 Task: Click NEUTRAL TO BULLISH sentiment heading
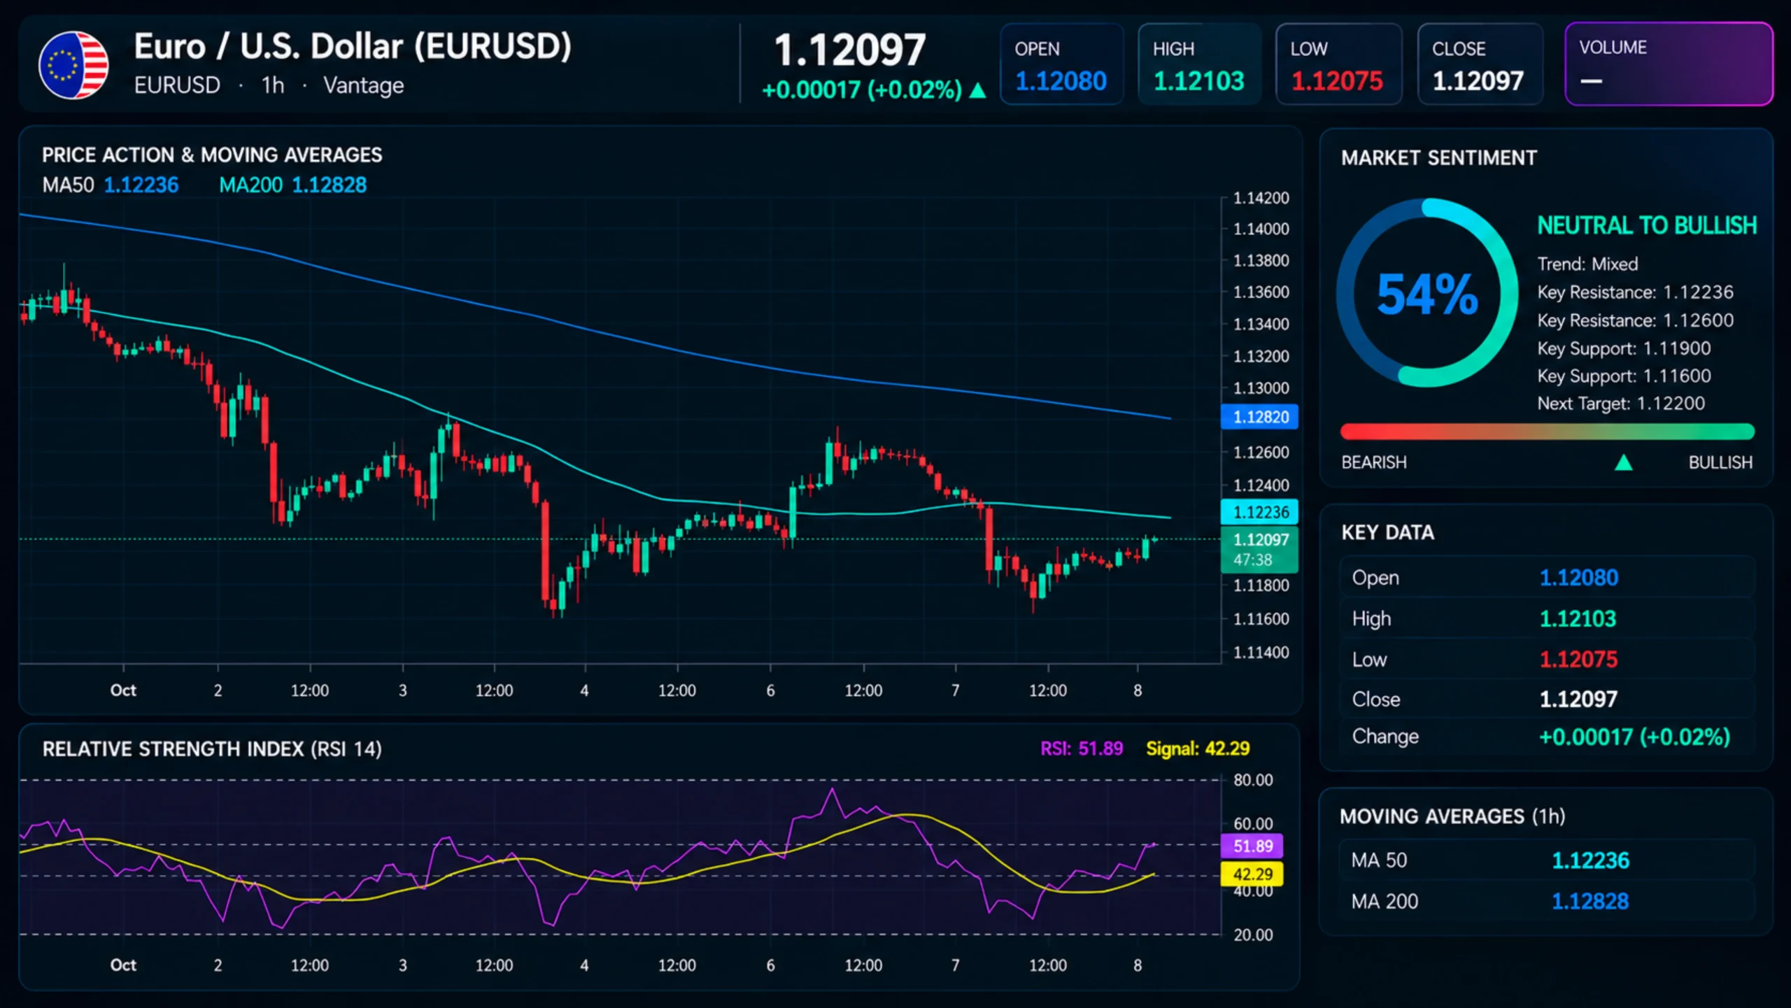click(1647, 226)
